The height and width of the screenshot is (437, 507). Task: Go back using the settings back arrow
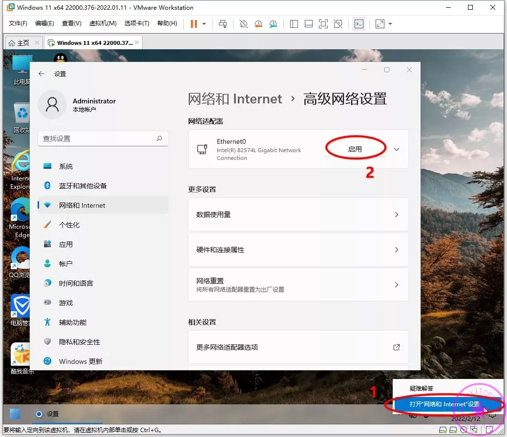(x=42, y=74)
